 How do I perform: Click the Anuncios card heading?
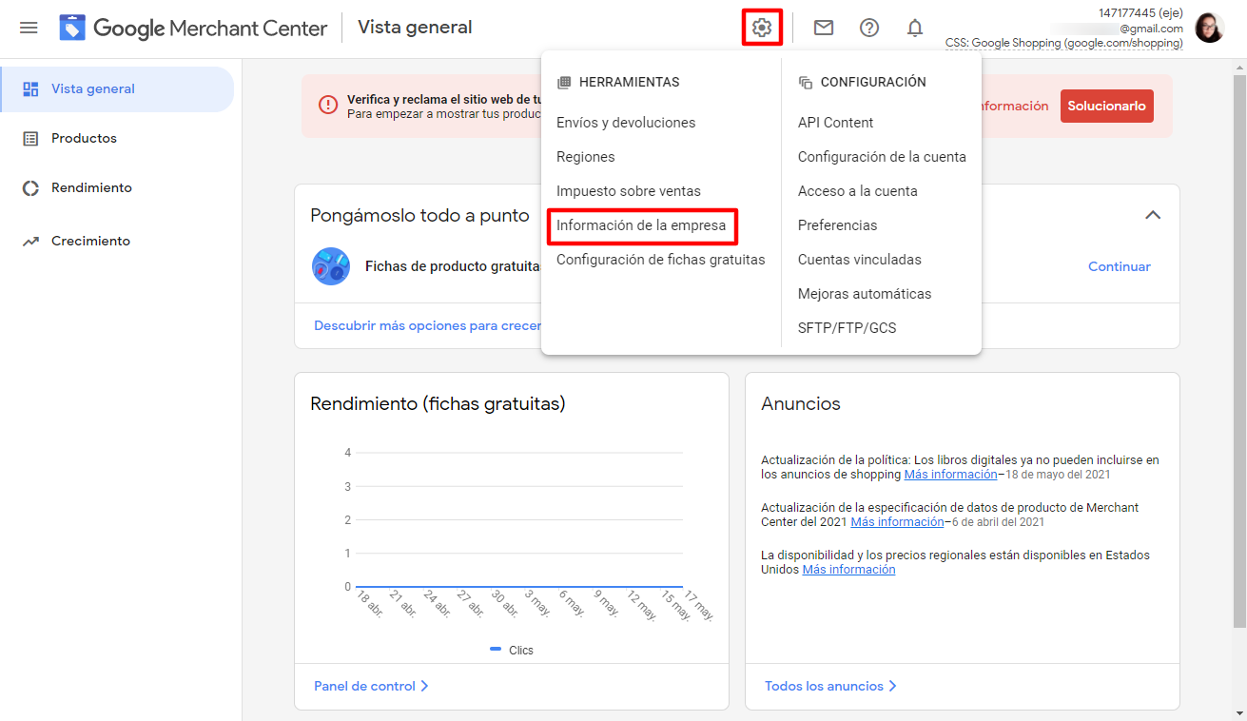pos(801,403)
